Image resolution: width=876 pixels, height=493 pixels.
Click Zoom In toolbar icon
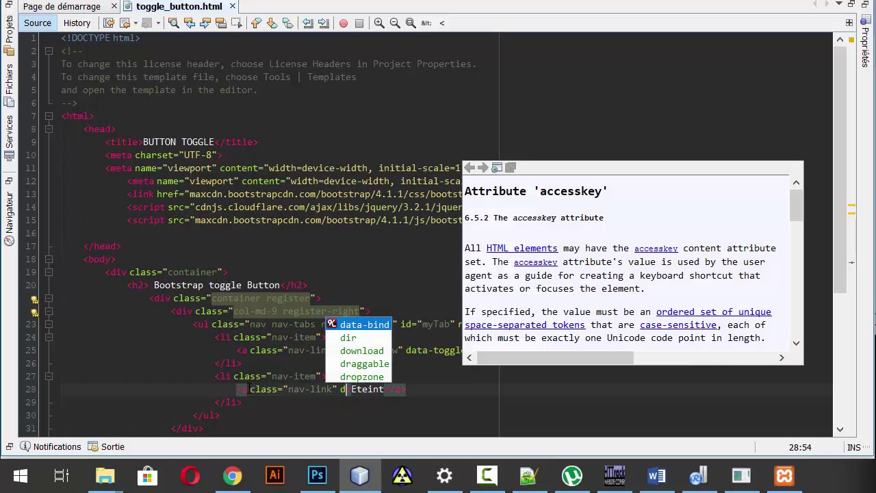click(x=379, y=23)
